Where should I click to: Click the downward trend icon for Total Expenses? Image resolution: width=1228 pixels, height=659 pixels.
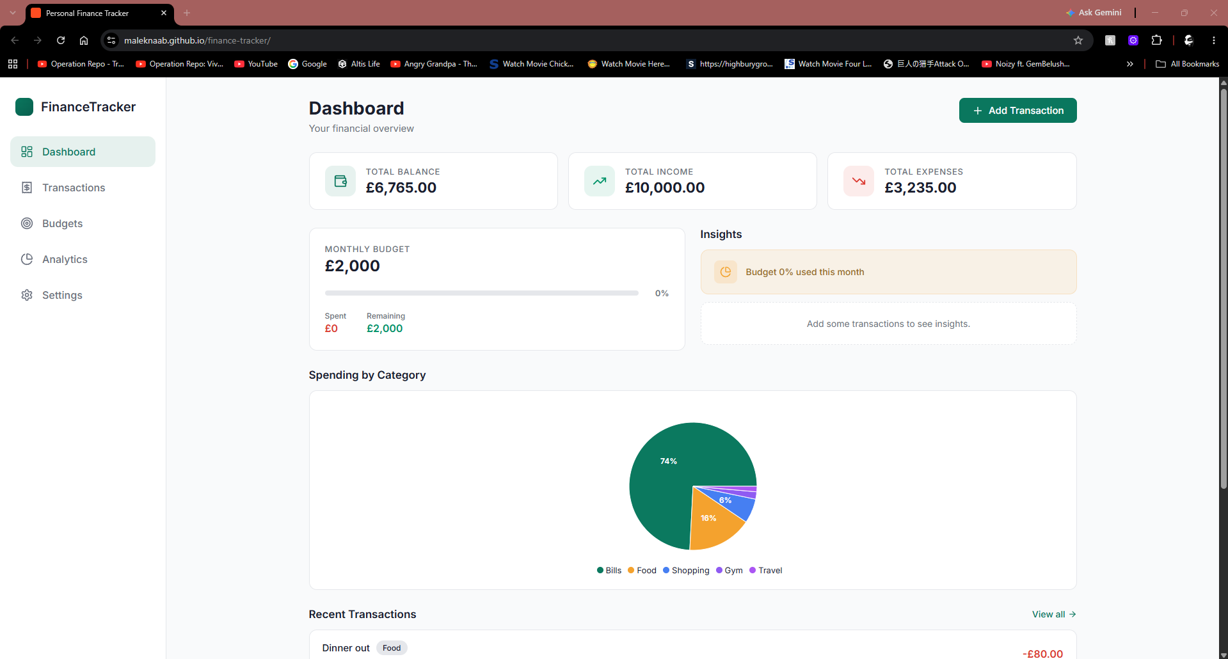(x=859, y=181)
